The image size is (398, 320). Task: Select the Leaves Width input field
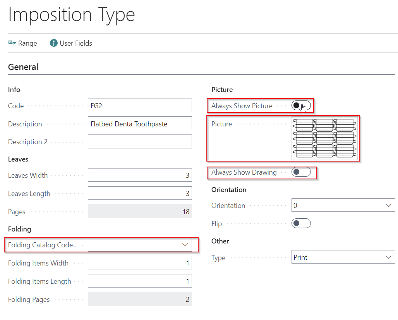click(x=140, y=175)
